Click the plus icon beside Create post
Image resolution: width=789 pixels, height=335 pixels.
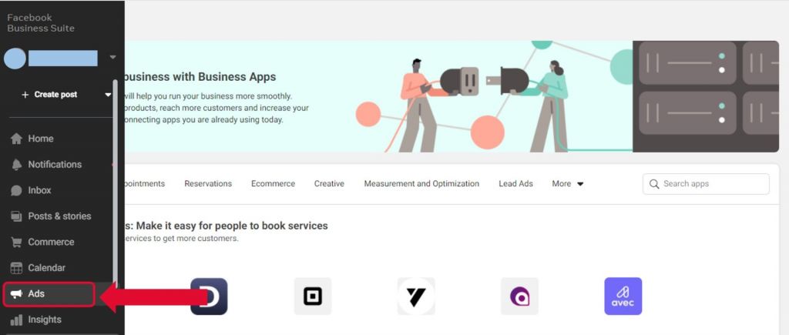coord(25,95)
